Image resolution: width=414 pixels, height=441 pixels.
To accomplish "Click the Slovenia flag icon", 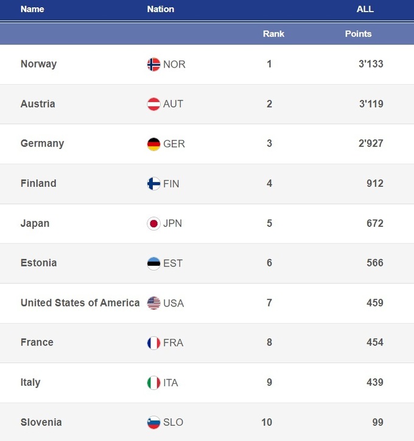I will point(153,422).
